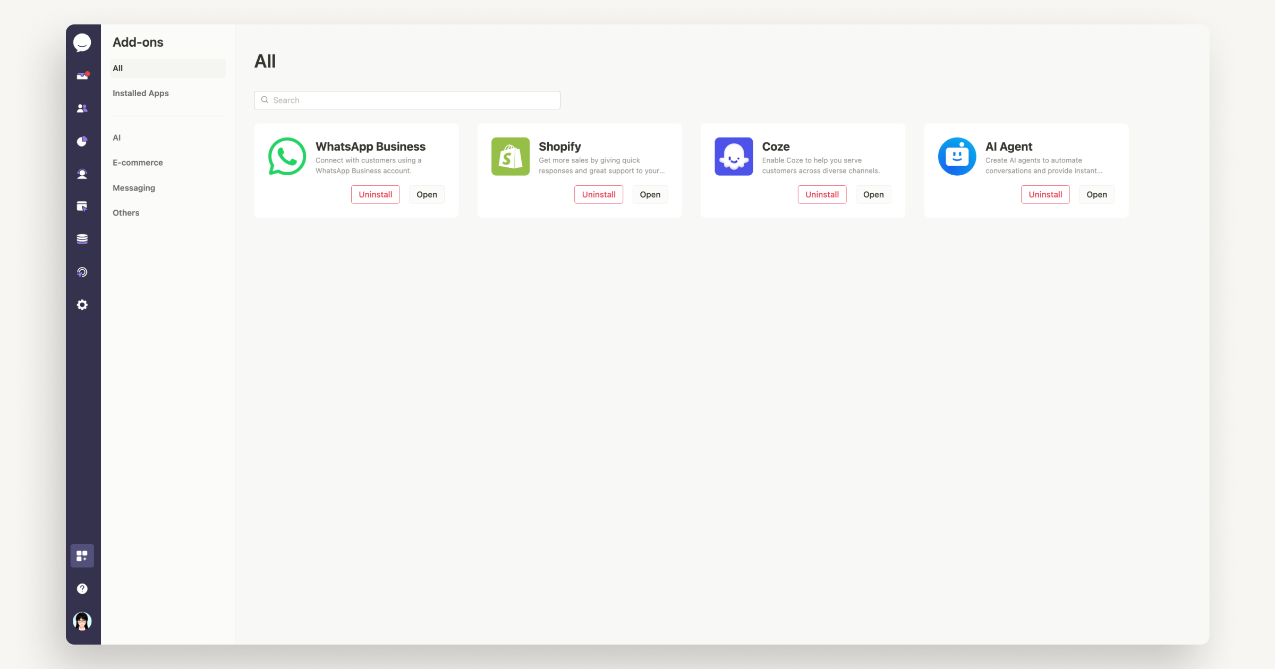1275x669 pixels.
Task: Uninstall the AI Agent add-on
Action: [1045, 194]
